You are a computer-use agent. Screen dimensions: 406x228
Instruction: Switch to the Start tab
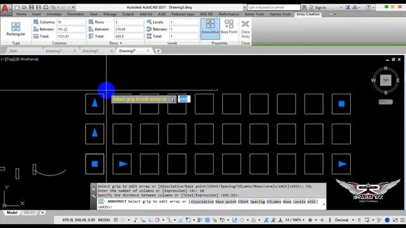(x=13, y=51)
